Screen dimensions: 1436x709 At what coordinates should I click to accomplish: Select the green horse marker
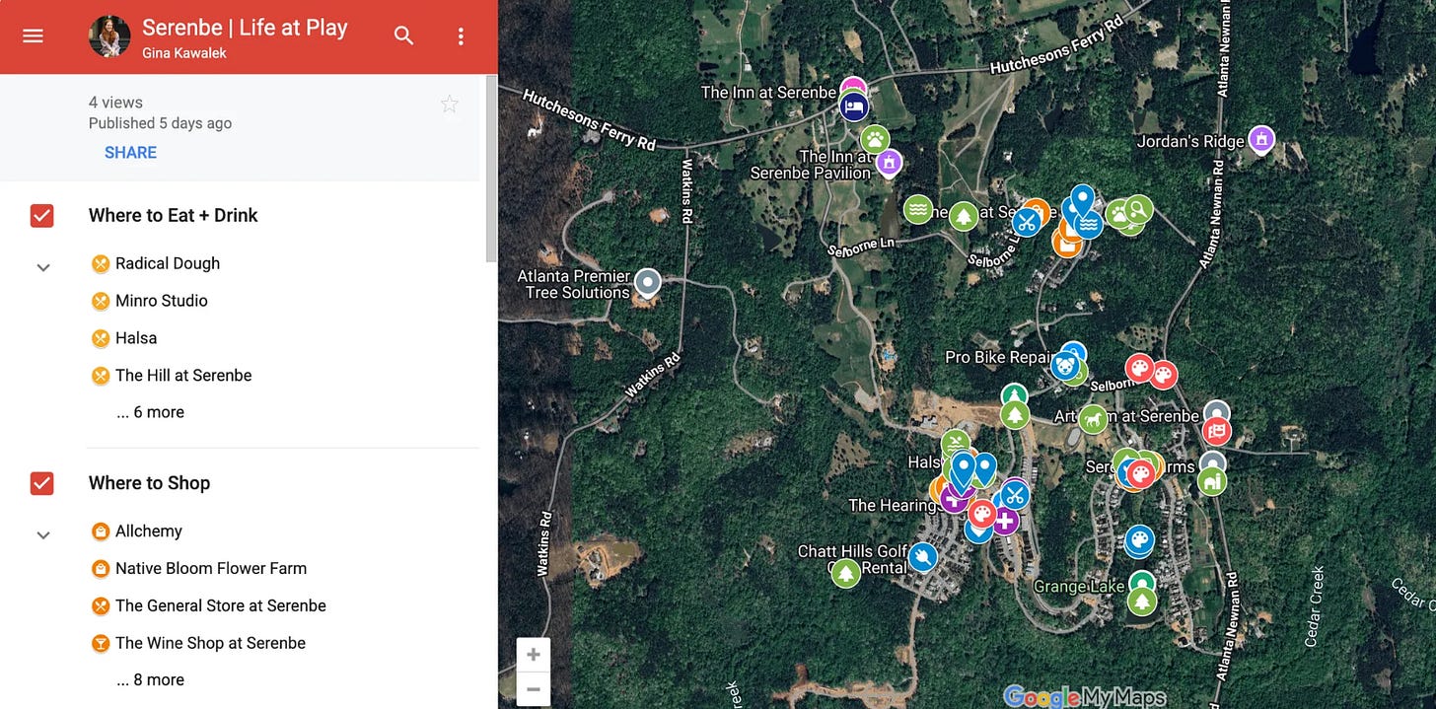point(1093,419)
